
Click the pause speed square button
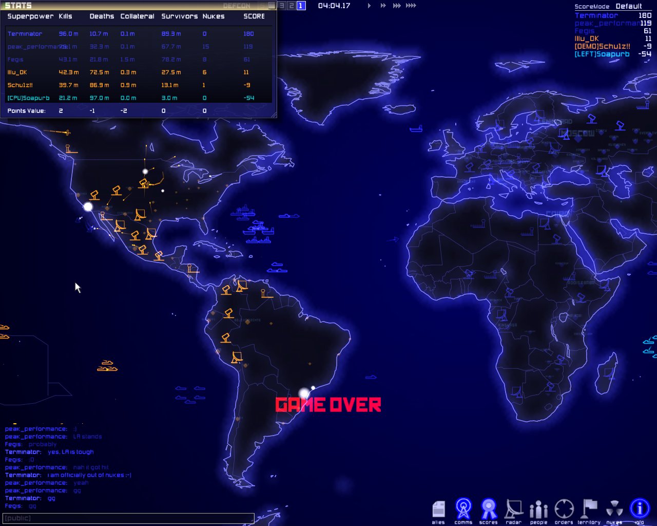click(x=272, y=6)
